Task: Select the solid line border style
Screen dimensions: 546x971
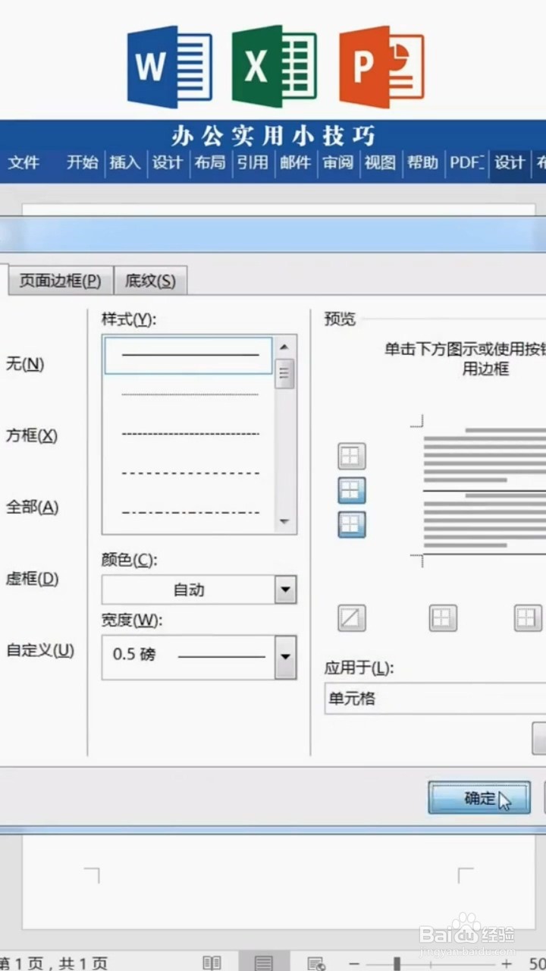Action: pos(188,355)
